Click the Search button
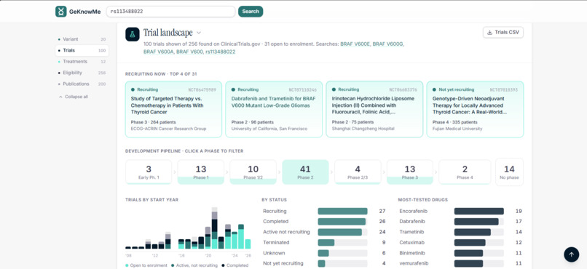 click(251, 12)
